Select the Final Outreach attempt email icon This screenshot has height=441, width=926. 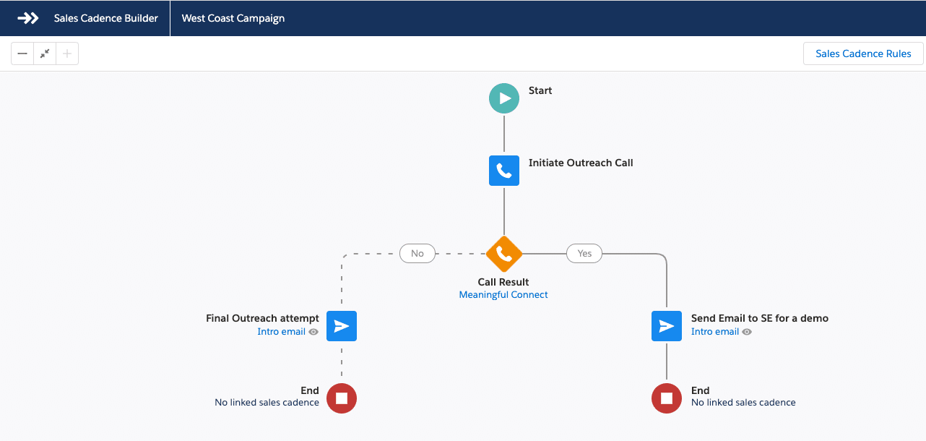point(342,326)
